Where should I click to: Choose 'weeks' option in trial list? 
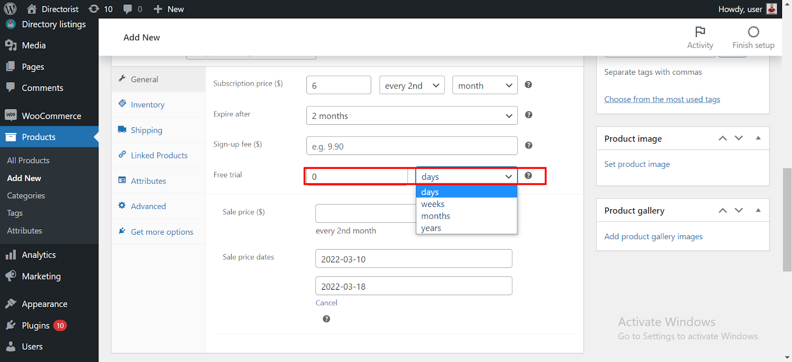466,204
